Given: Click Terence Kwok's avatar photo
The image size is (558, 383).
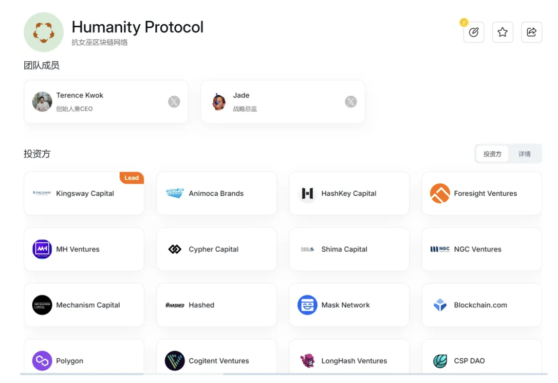Looking at the screenshot, I should [42, 102].
